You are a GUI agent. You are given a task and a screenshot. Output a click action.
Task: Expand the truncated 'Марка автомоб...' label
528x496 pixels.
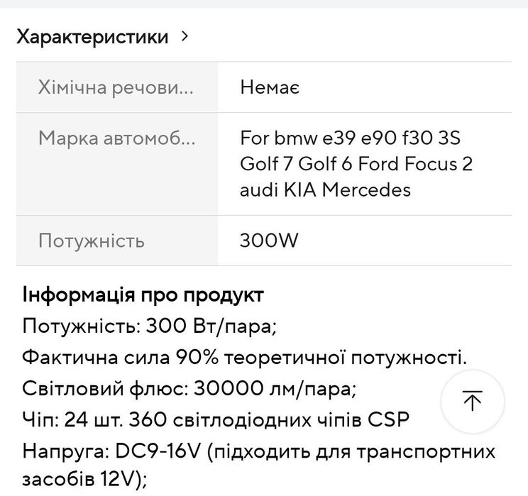coord(116,137)
